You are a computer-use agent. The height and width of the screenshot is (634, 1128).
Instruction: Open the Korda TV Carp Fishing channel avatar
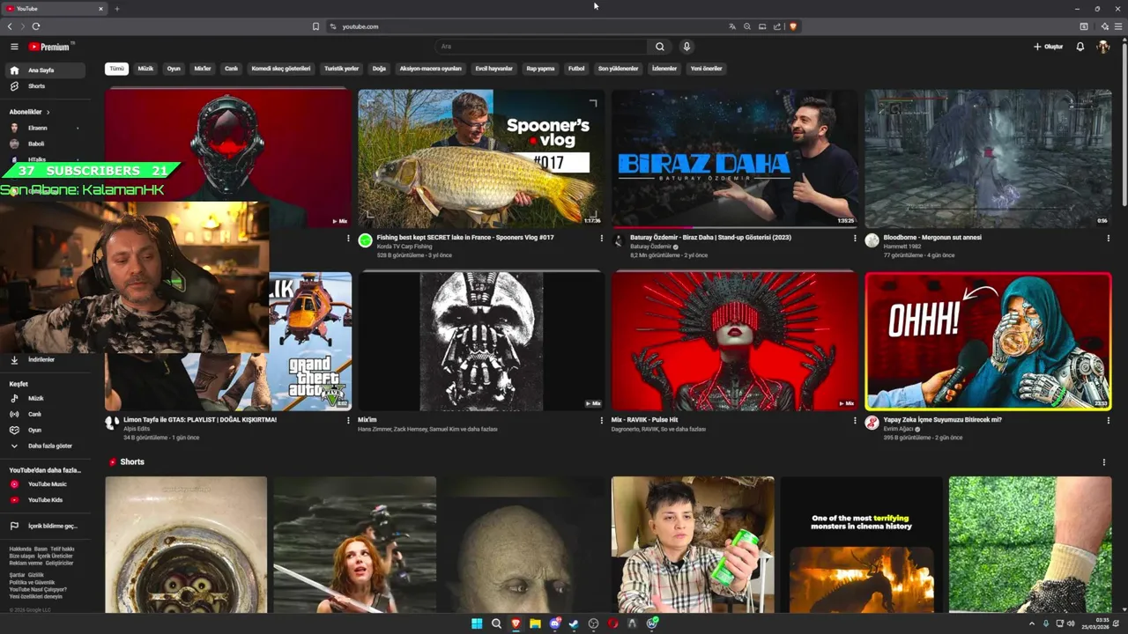pos(366,240)
